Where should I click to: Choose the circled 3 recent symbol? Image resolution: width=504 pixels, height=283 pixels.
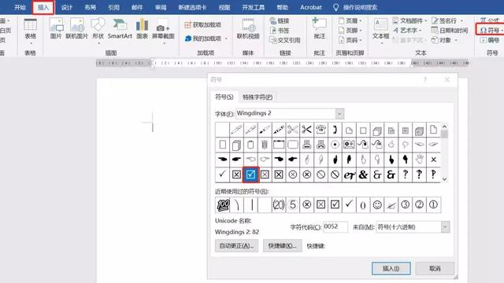(405, 204)
